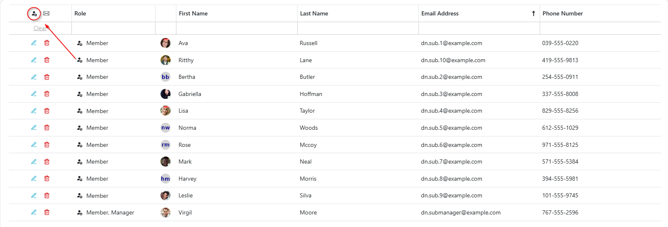Screen dimensions: 668x227
Task: Click the add user icon in header
Action: coord(34,14)
